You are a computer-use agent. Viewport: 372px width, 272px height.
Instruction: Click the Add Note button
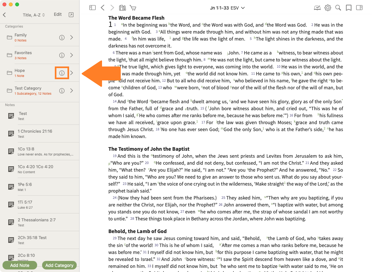[x=20, y=265]
